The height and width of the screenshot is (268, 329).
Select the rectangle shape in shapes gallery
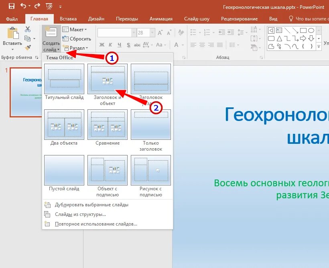(303, 30)
